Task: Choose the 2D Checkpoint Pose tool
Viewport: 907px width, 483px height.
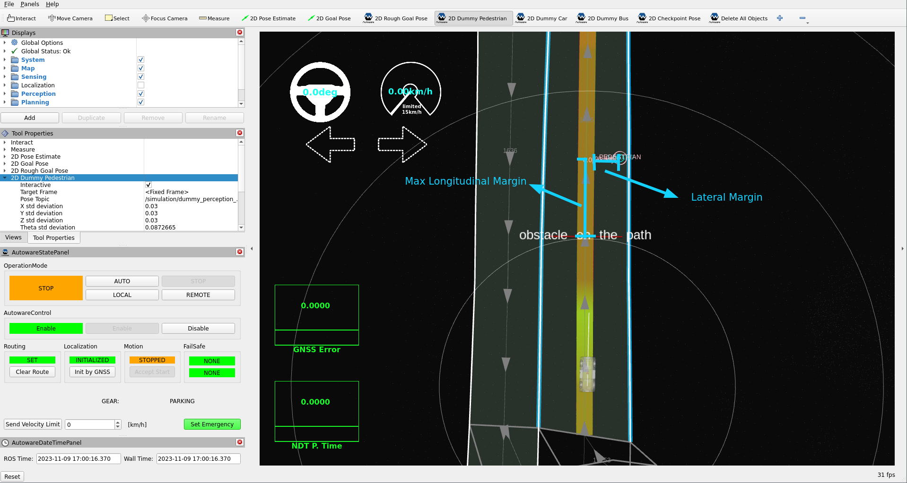Action: coord(669,18)
